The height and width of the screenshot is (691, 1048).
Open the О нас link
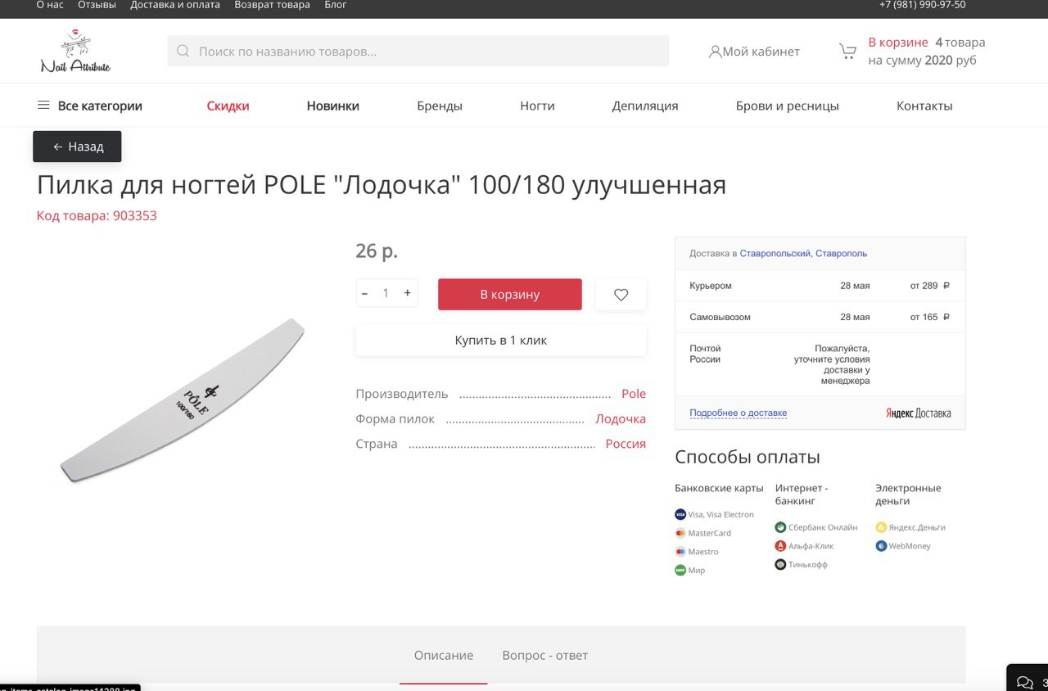pos(50,5)
